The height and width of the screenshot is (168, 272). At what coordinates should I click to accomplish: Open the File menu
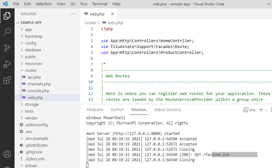16,4
